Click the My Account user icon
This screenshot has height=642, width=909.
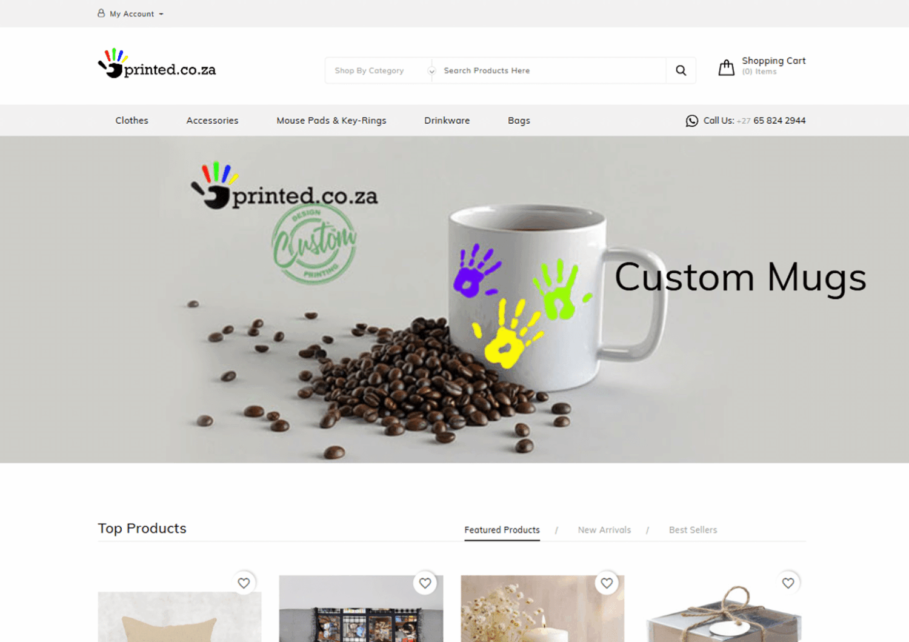click(x=101, y=13)
